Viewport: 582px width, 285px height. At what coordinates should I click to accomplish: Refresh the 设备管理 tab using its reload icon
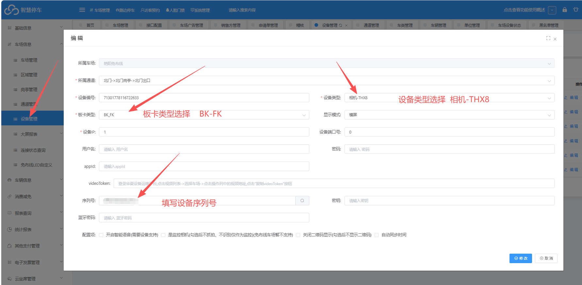coord(341,25)
